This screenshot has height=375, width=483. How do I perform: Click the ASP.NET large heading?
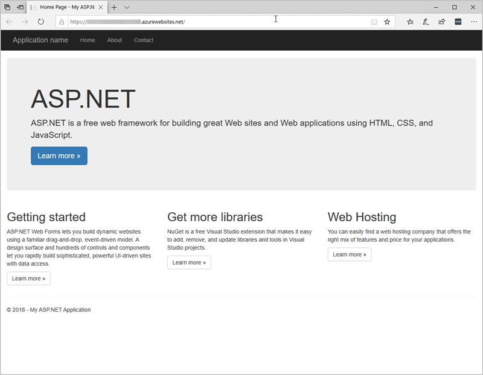83,99
